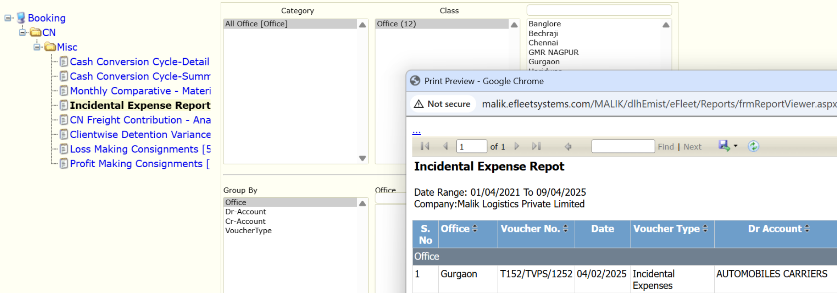The image size is (837, 293).
Task: Collapse the CN folder node
Action: [x=23, y=33]
